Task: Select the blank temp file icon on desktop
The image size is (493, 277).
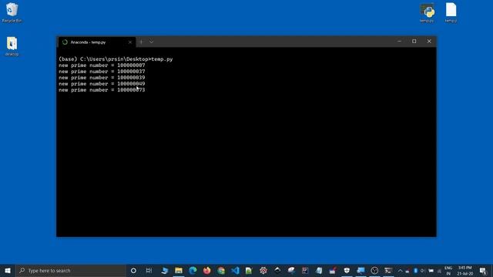Action: (x=451, y=13)
